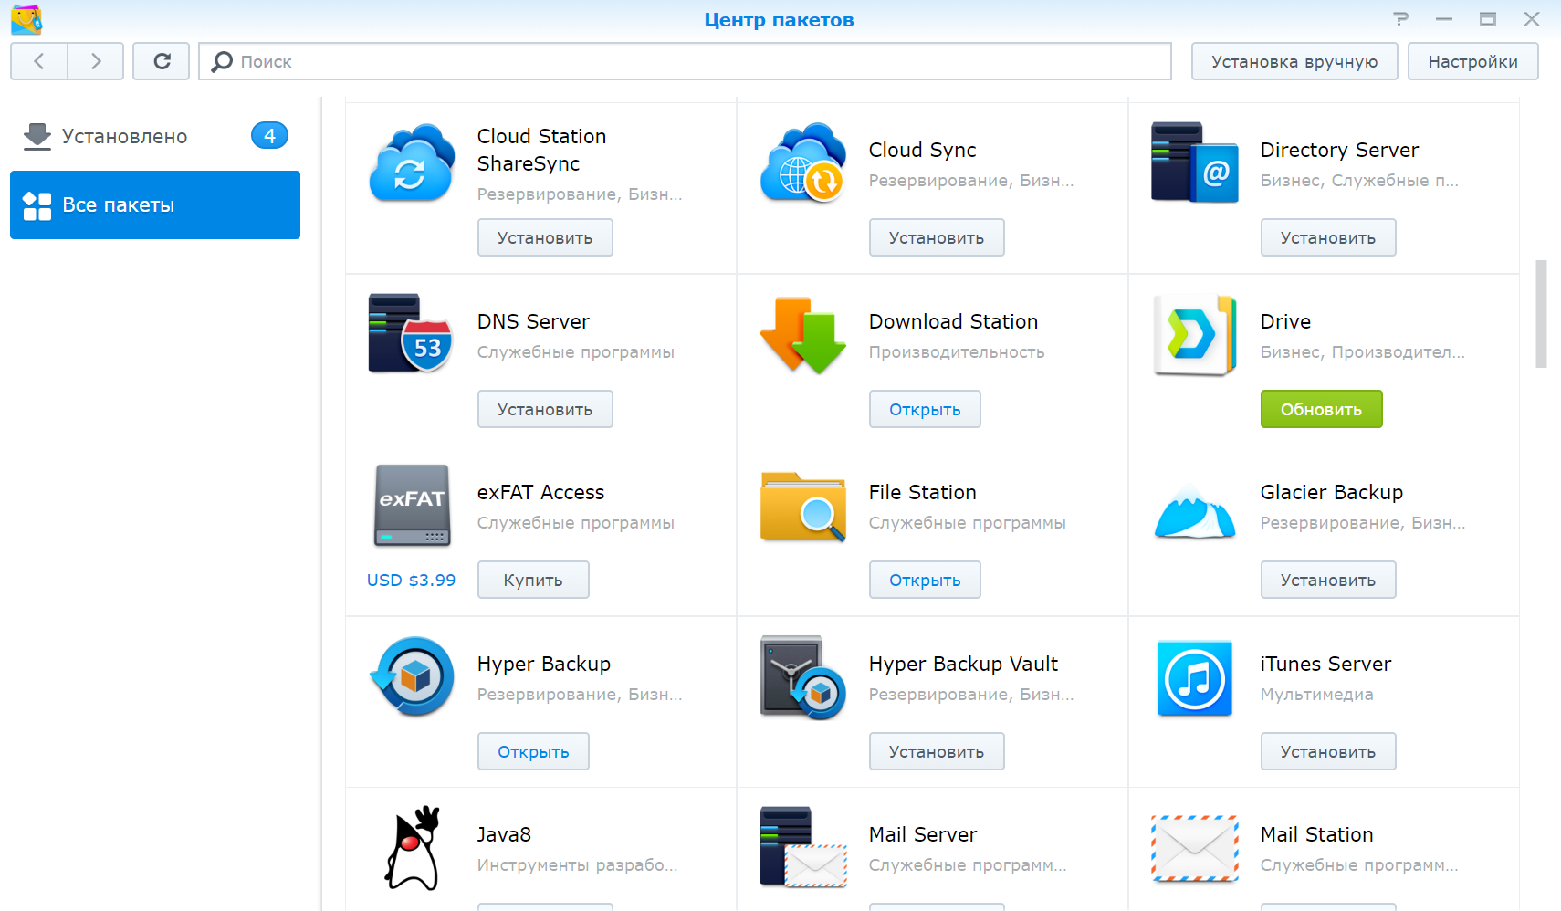Open Hyper Backup via Открыть
Viewport: 1561px width, 911px height.
tap(533, 751)
